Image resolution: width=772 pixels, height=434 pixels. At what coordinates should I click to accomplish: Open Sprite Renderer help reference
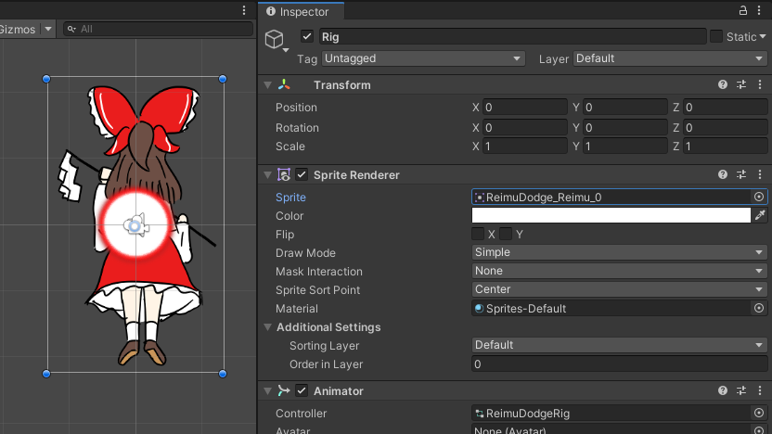click(x=723, y=174)
